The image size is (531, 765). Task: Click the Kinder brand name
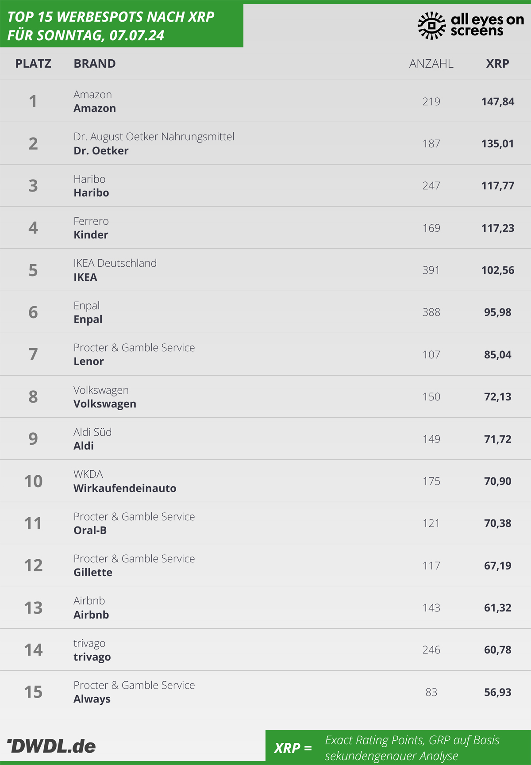point(91,235)
